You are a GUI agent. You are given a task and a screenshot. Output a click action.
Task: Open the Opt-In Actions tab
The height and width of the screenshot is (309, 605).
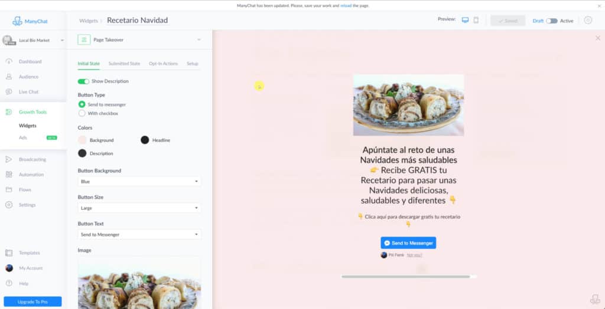pyautogui.click(x=163, y=64)
